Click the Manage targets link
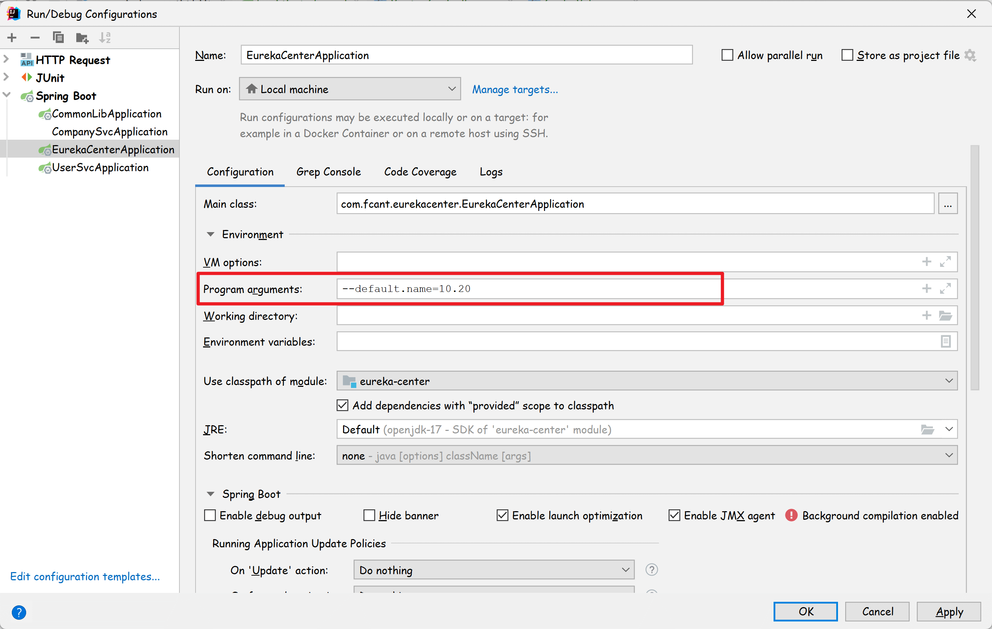The image size is (992, 629). click(515, 90)
